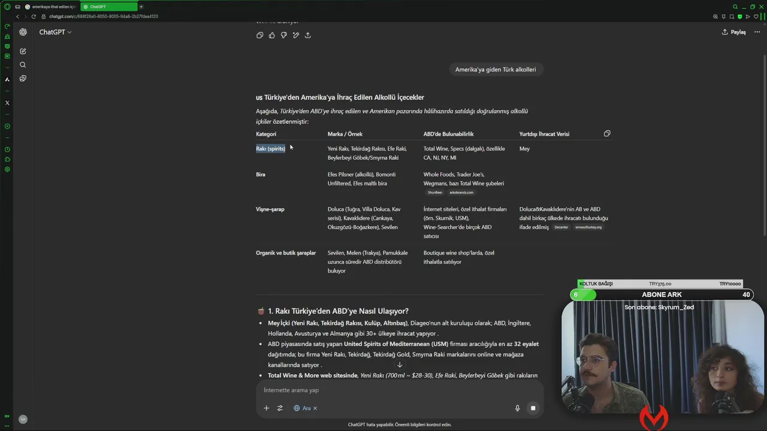Open the Aria sidebar icon
This screenshot has height=431, width=767.
pyautogui.click(x=7, y=79)
